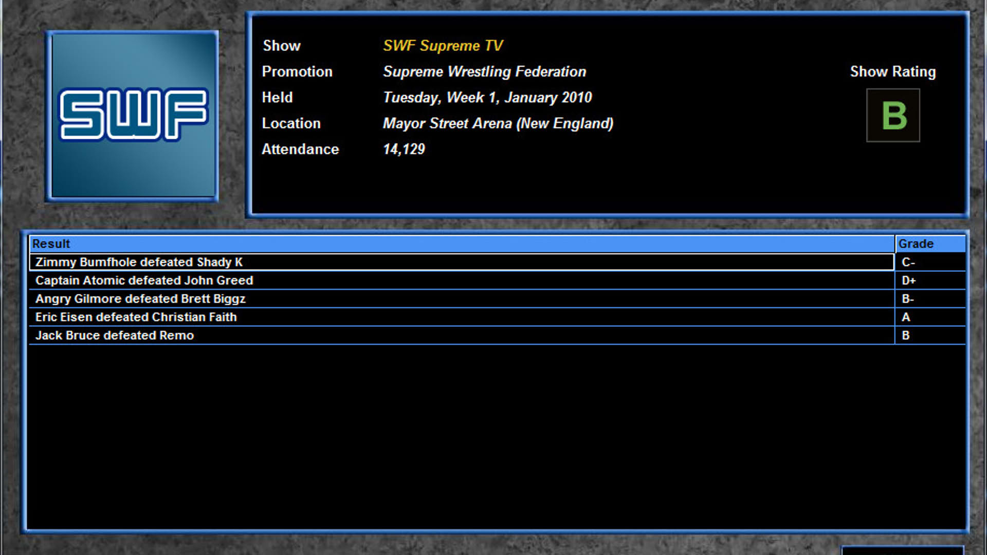
Task: Click the Tuesday, Week 1, January 2010 date
Action: [487, 98]
